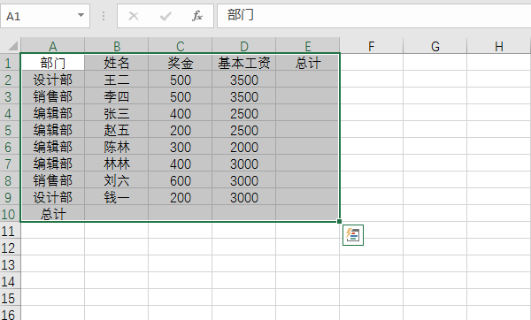Click header cell 总计 in column E
The height and width of the screenshot is (320, 531).
tap(307, 62)
